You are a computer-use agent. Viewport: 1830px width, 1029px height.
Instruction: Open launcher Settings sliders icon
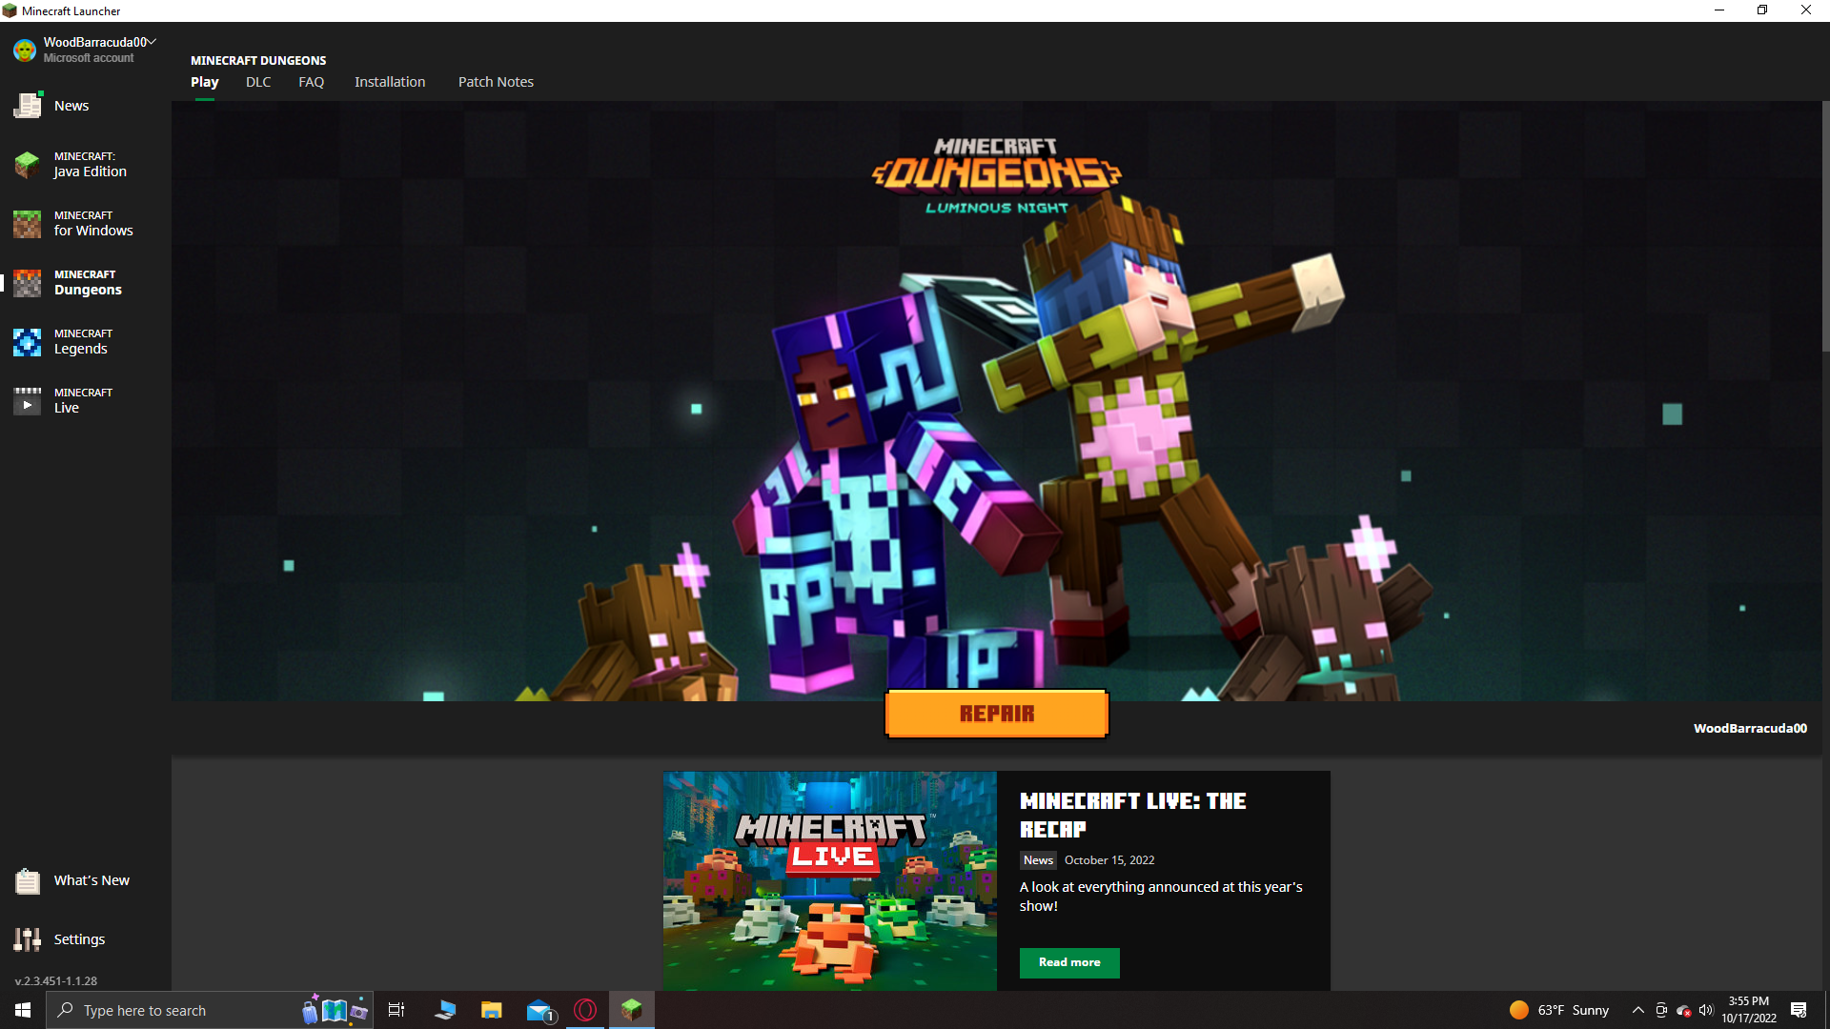click(x=28, y=939)
